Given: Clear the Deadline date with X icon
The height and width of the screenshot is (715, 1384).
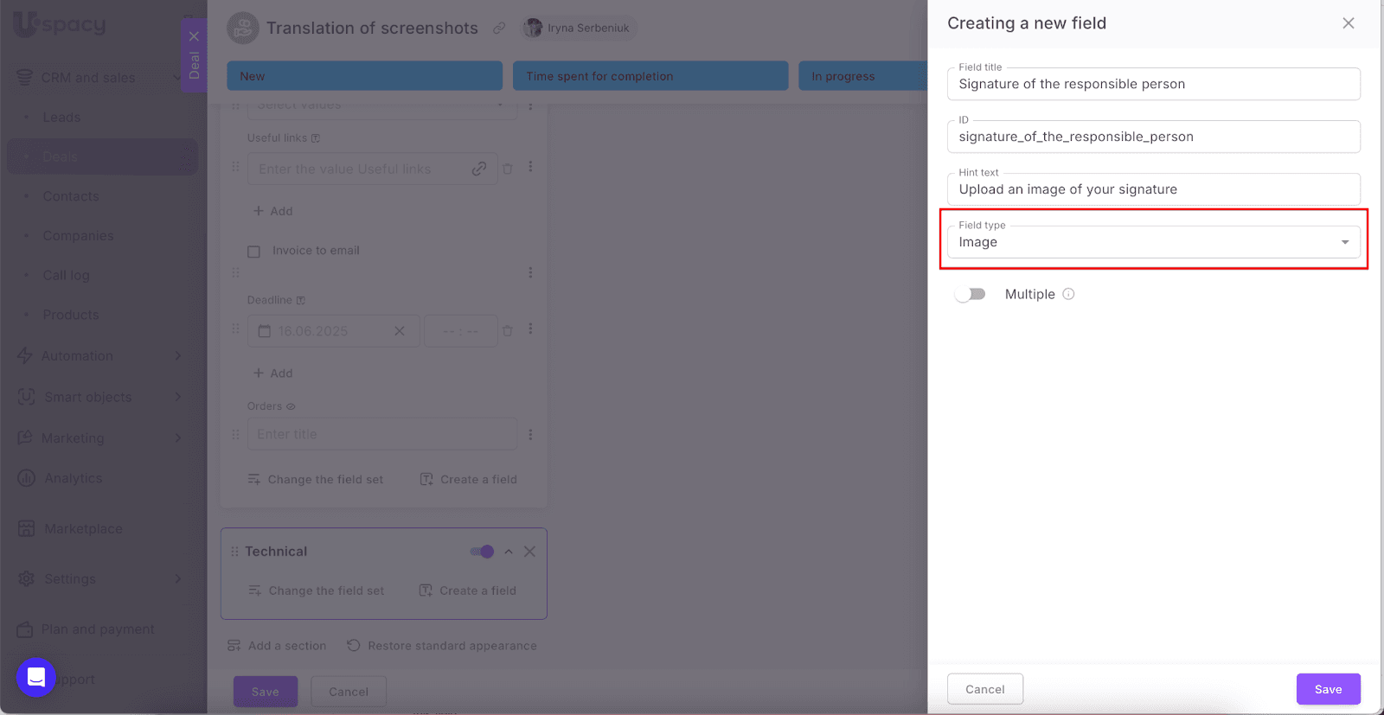Looking at the screenshot, I should [x=400, y=331].
